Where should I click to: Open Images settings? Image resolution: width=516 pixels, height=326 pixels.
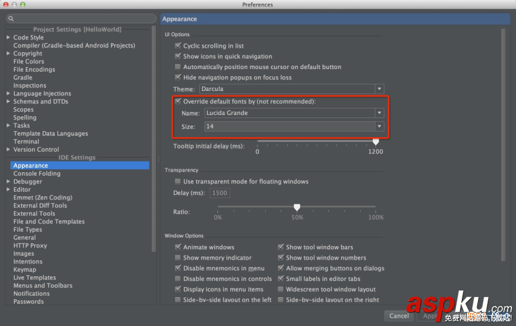(23, 254)
